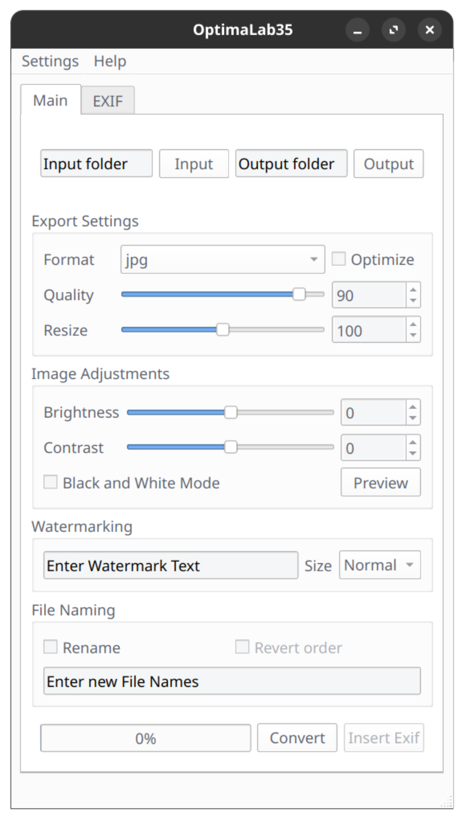464x820 pixels.
Task: Increase Contrast value with up arrow
Action: point(413,442)
